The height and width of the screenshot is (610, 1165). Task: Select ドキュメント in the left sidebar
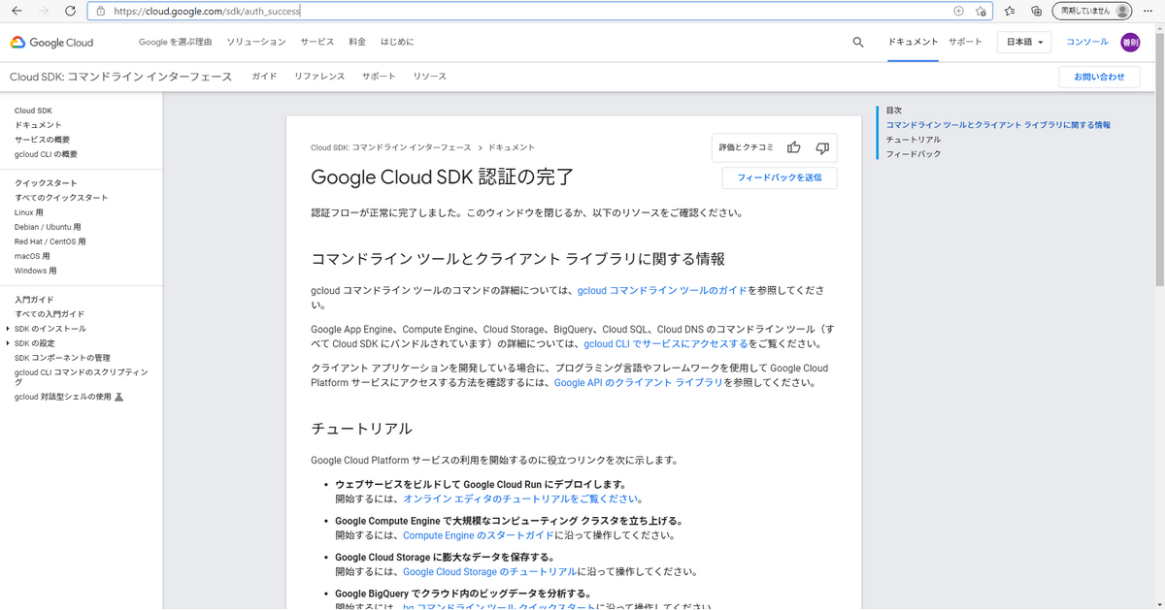[x=38, y=125]
